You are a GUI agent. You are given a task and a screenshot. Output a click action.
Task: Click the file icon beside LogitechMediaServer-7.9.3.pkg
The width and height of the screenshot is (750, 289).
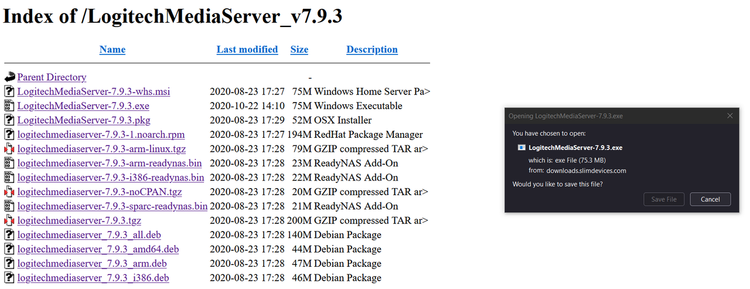9,120
